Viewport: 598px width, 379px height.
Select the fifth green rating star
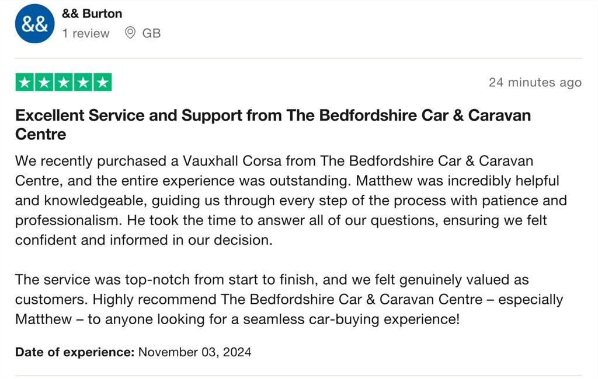(x=102, y=82)
